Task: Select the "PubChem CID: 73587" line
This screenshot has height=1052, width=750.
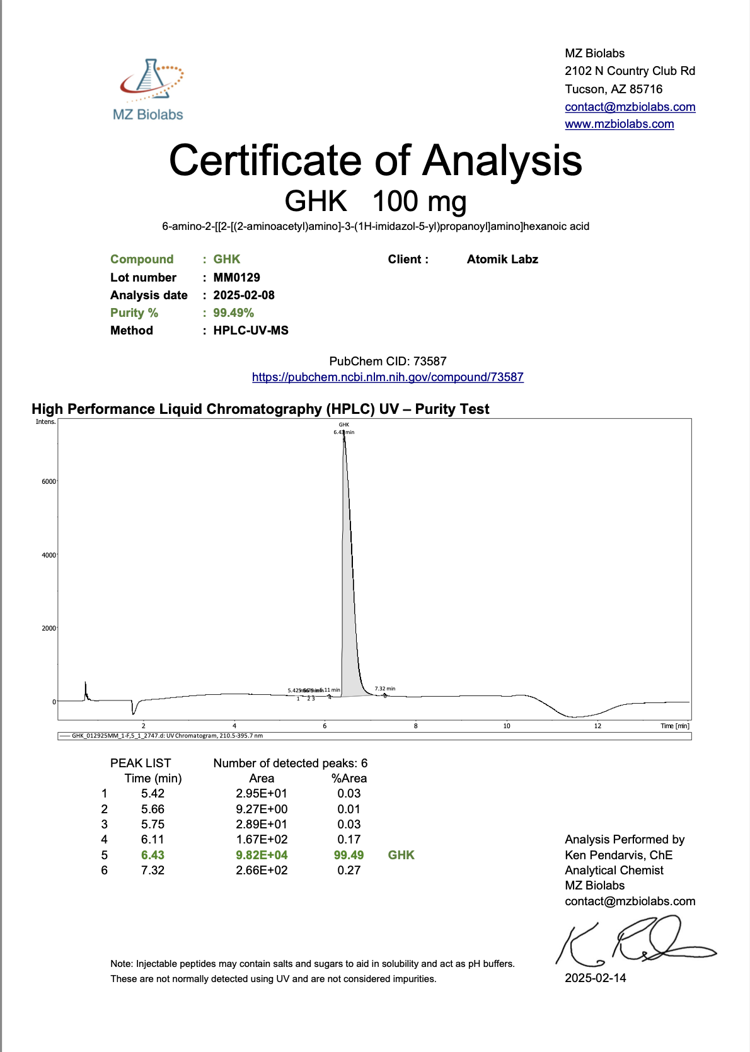Action: coord(388,361)
